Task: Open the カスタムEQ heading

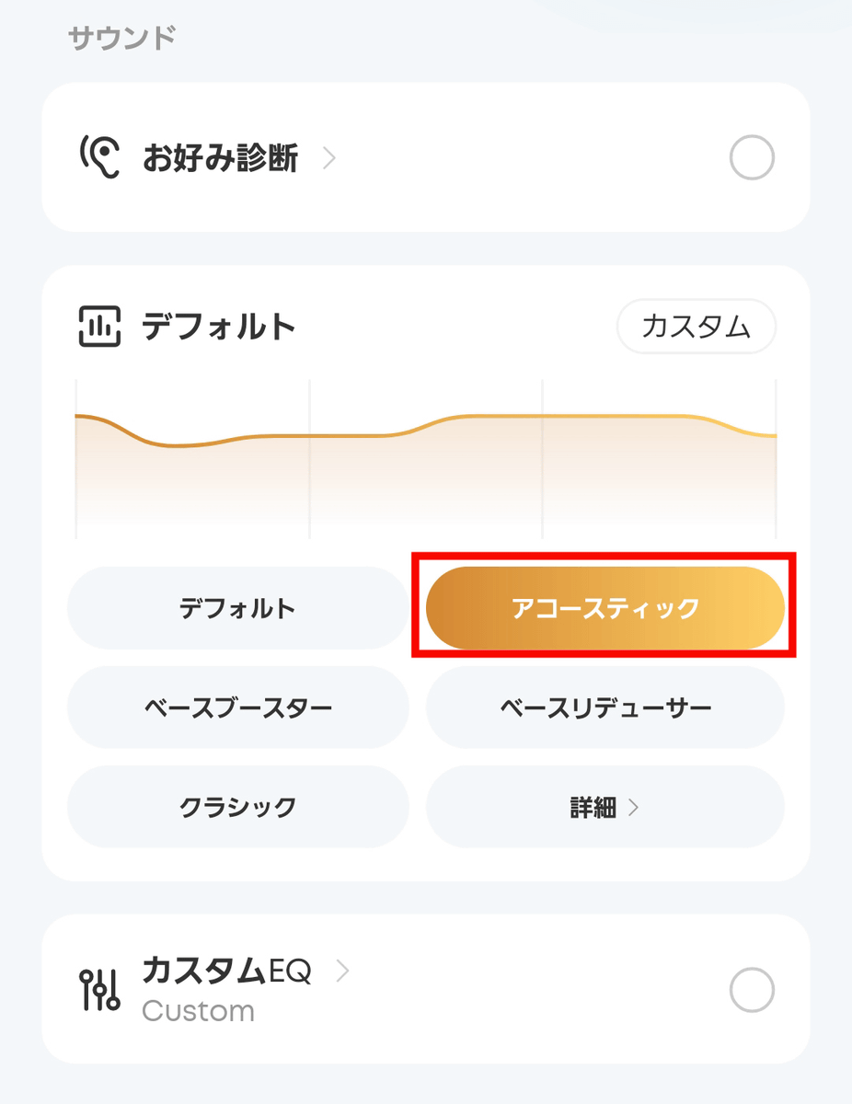Action: tap(226, 970)
